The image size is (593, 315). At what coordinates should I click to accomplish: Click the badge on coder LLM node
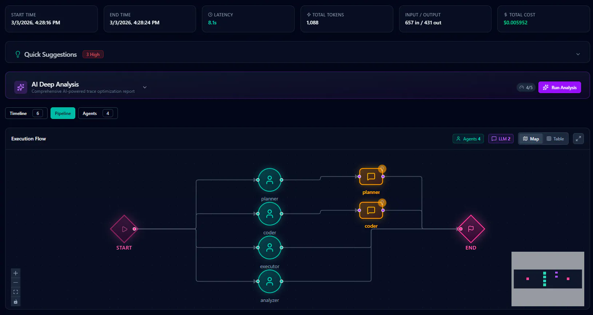point(382,203)
